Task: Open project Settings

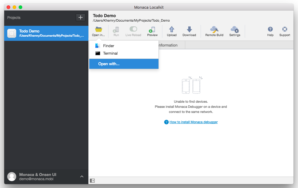Action: 235,32
